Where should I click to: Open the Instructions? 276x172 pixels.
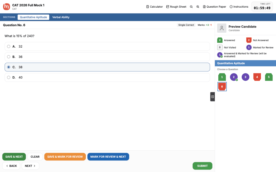(x=239, y=7)
